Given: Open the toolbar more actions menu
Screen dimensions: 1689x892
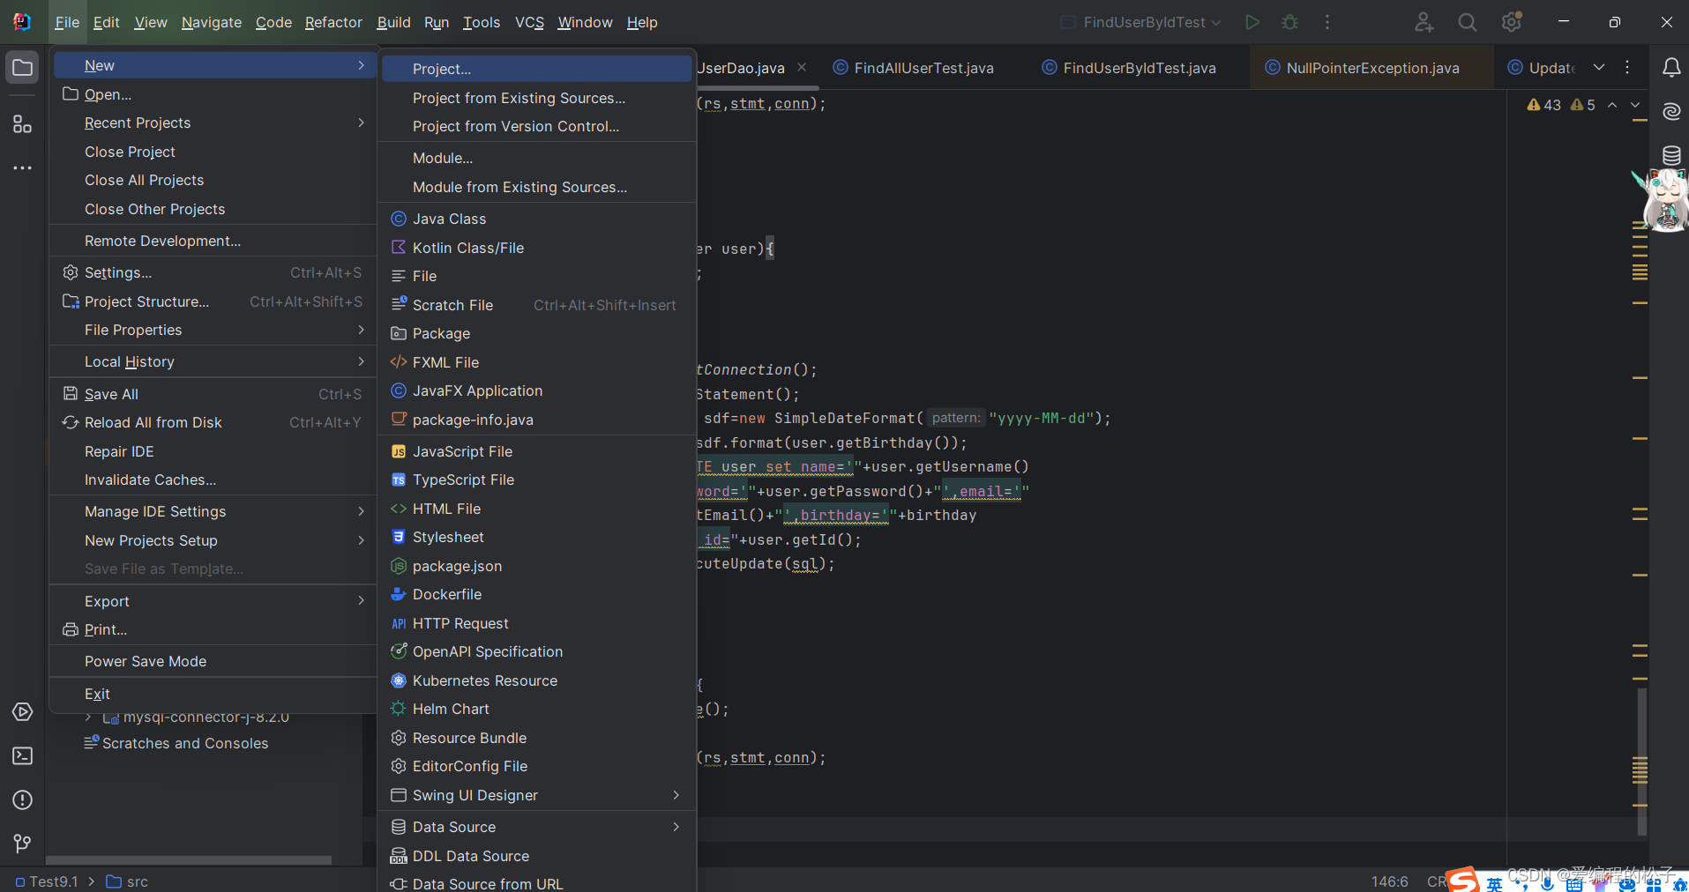Looking at the screenshot, I should tap(1327, 22).
